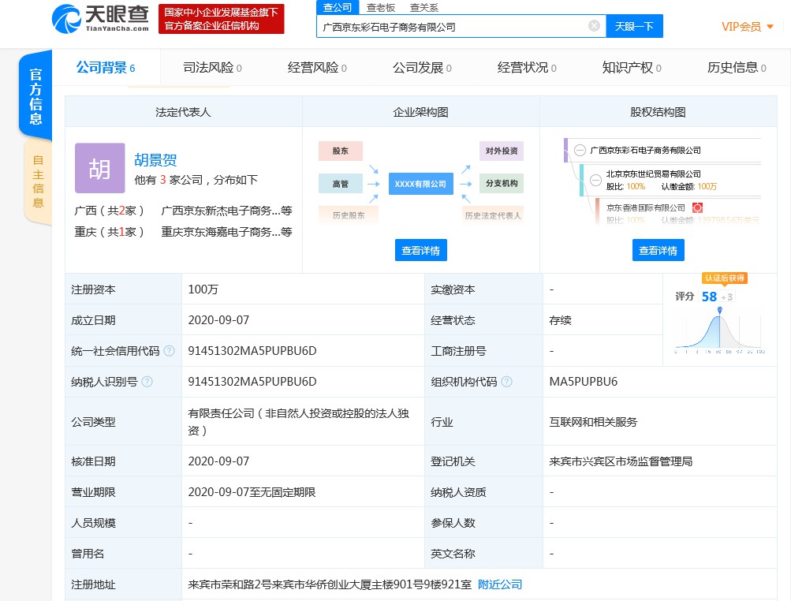This screenshot has width=791, height=601.
Task: Click the score distribution chart
Action: (720, 329)
